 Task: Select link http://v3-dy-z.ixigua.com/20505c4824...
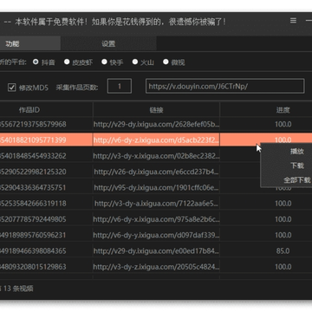[x=156, y=267]
